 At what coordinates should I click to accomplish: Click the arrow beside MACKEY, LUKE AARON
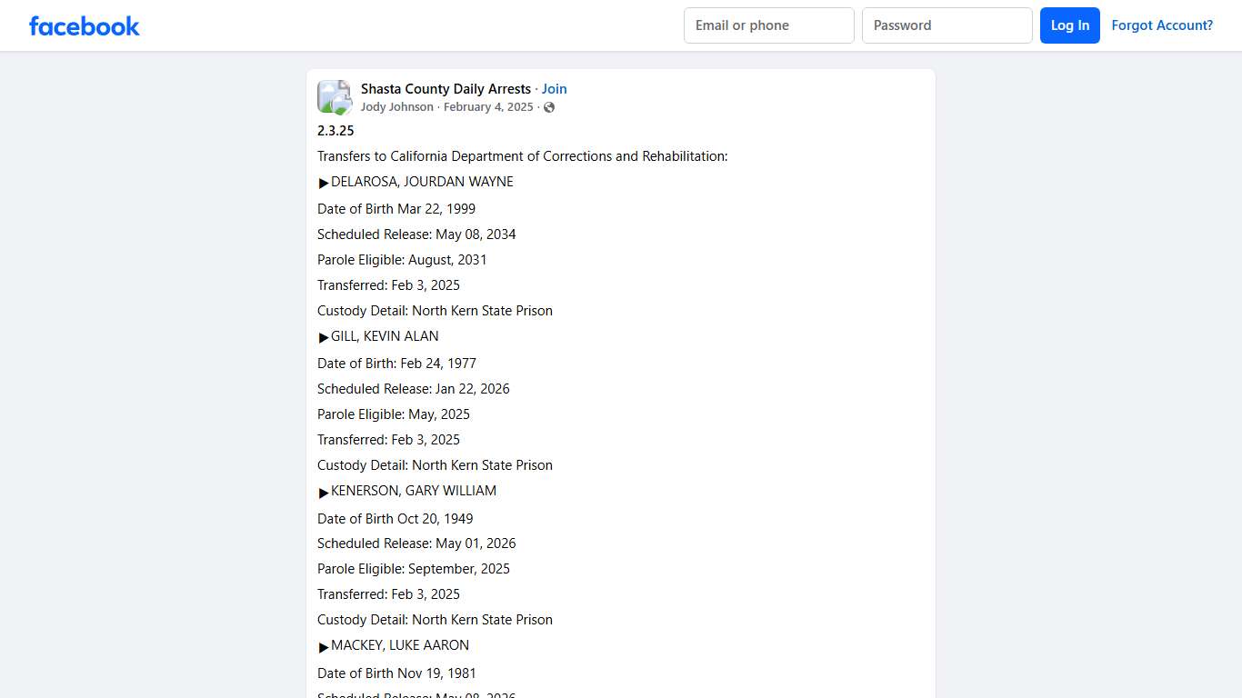coord(323,645)
